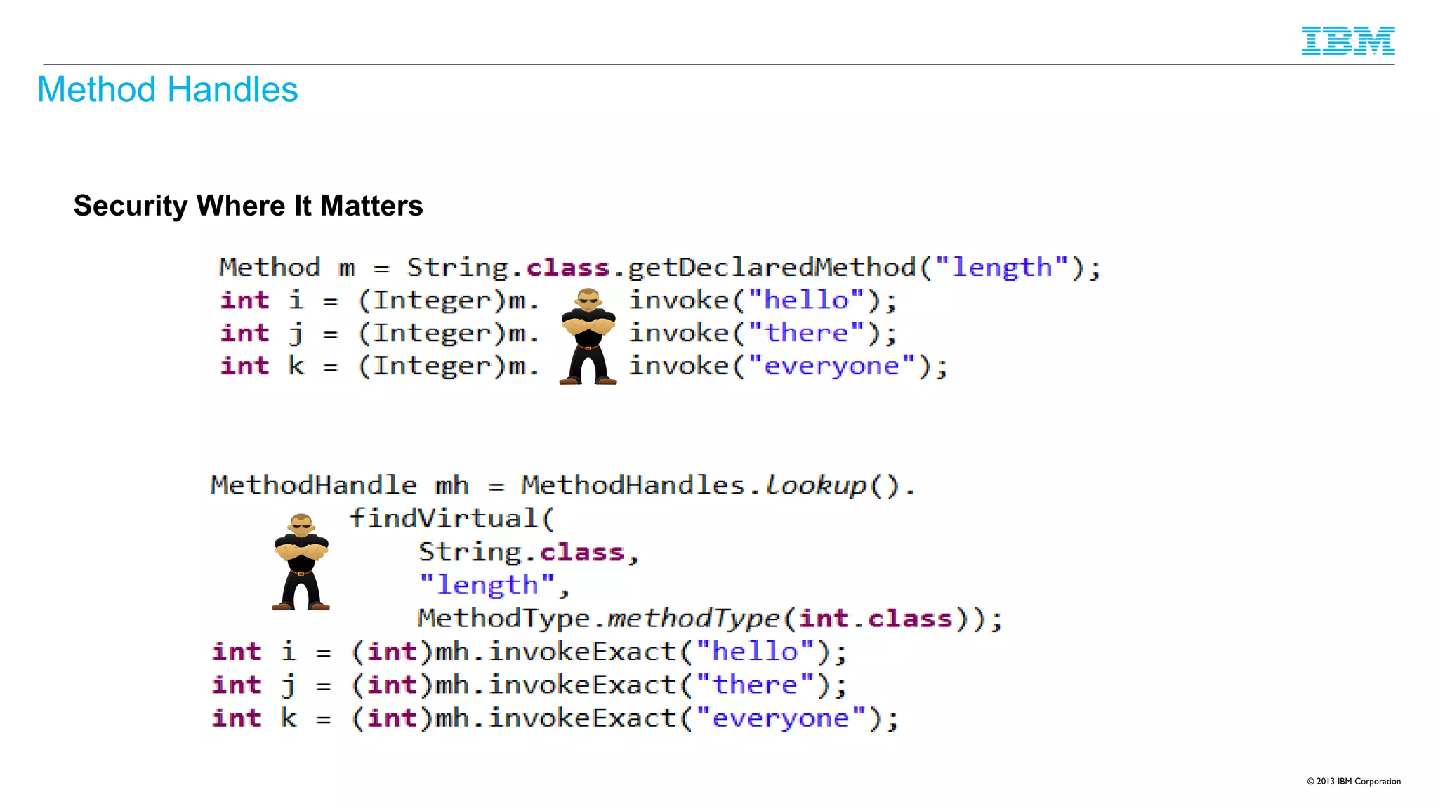Click the 'String.class,' argument line
Viewport: 1438px width, 809px height.
coord(529,552)
